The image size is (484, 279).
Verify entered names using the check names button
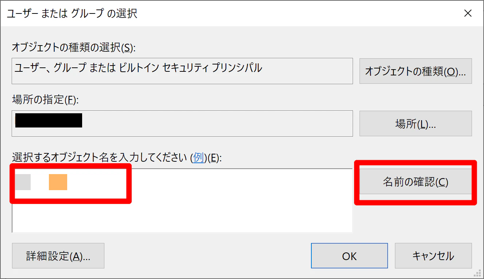tap(415, 181)
